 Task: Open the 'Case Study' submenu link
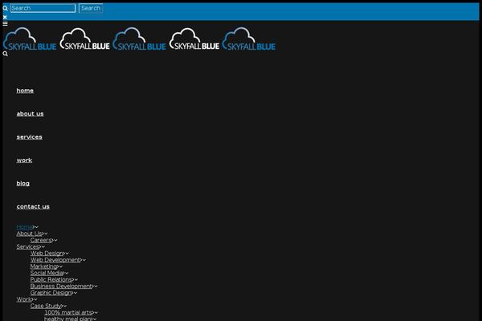(x=46, y=306)
